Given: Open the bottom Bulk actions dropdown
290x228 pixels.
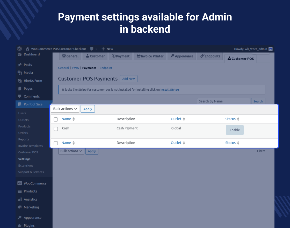Looking at the screenshot, I should click(x=71, y=151).
